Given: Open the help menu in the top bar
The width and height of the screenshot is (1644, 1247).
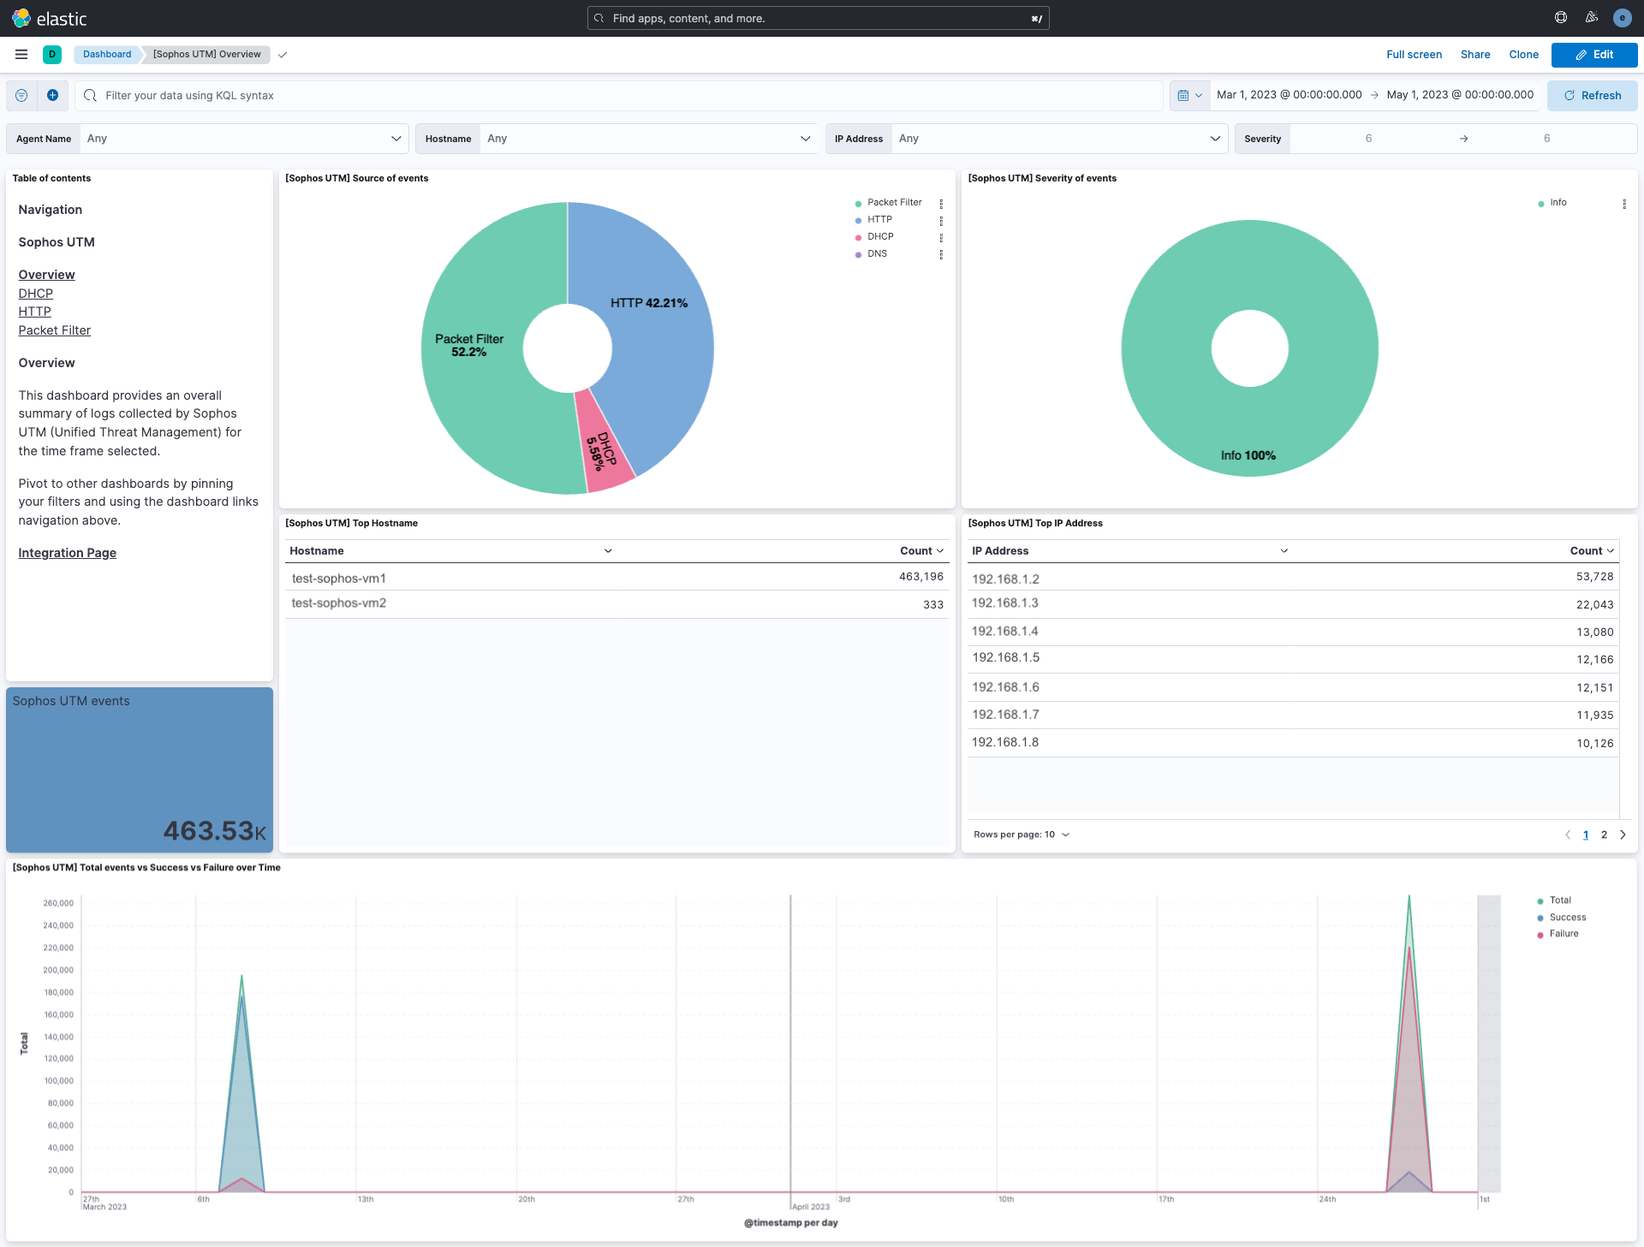Looking at the screenshot, I should click(x=1560, y=18).
